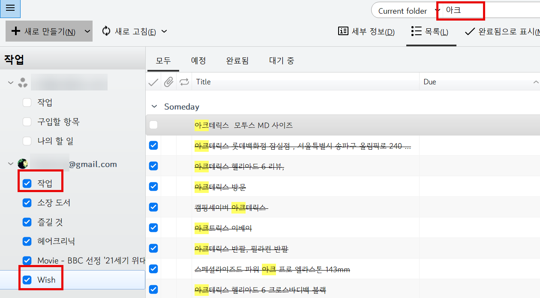Toggle the Due column sort arrow

tap(535, 82)
